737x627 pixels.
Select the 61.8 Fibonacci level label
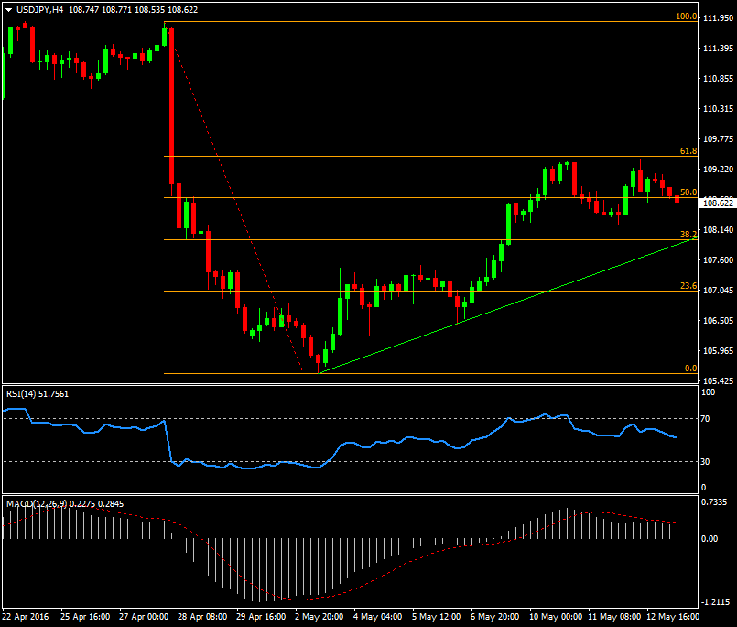click(x=688, y=151)
